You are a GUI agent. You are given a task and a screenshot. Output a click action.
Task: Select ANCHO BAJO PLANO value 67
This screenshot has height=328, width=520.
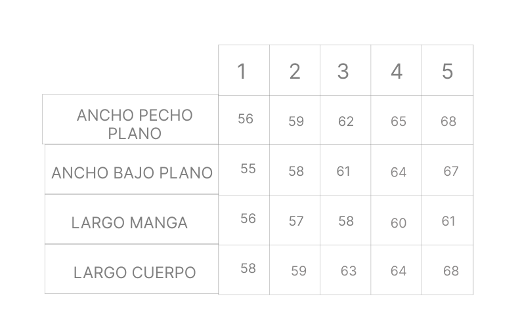451,171
